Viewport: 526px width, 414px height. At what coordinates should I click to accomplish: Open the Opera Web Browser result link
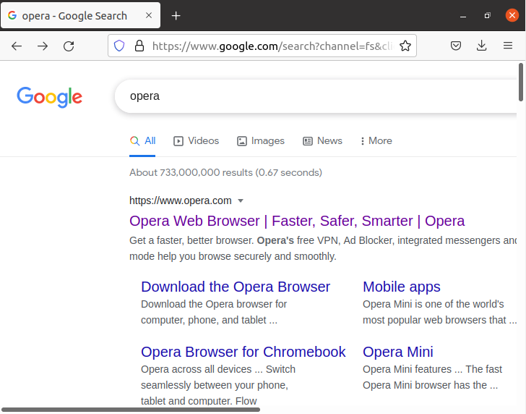point(297,221)
